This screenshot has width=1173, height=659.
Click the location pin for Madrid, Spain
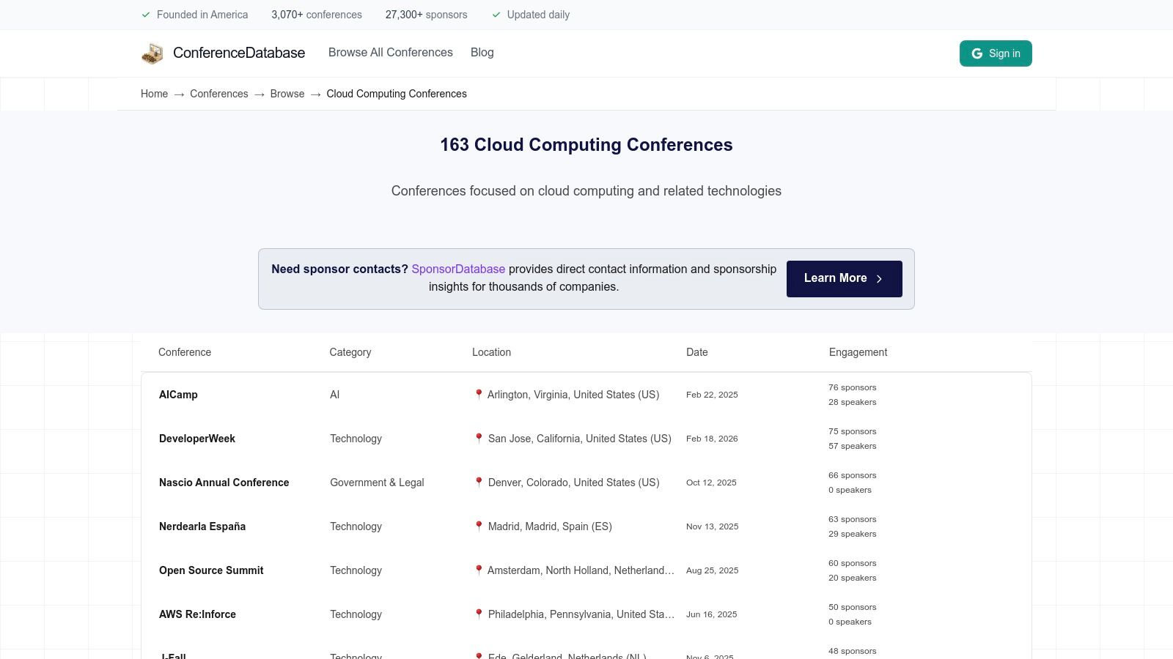click(x=479, y=526)
